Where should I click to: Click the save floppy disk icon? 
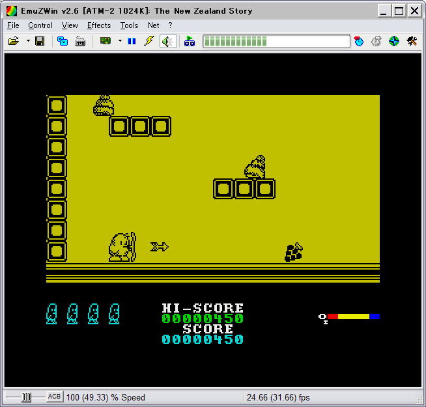[x=40, y=41]
